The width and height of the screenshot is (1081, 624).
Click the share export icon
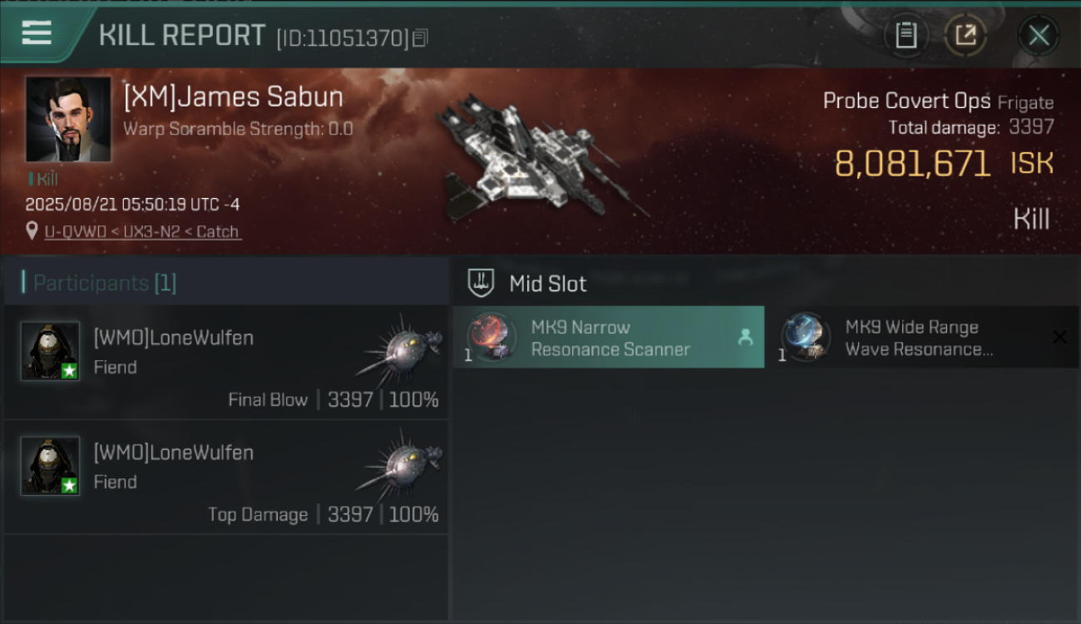coord(965,36)
